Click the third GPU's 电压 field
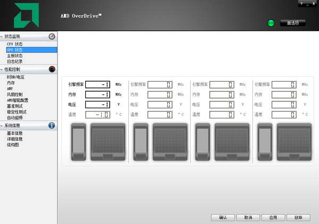319x224 pixels. coord(222,105)
